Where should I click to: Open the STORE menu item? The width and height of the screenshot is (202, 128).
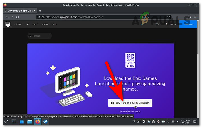tap(18, 24)
